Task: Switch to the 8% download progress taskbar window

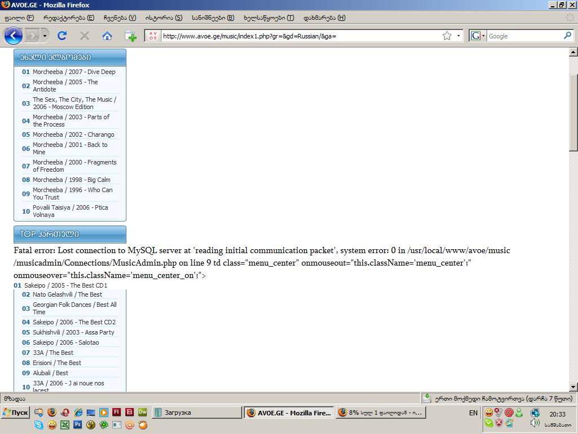Action: point(381,413)
